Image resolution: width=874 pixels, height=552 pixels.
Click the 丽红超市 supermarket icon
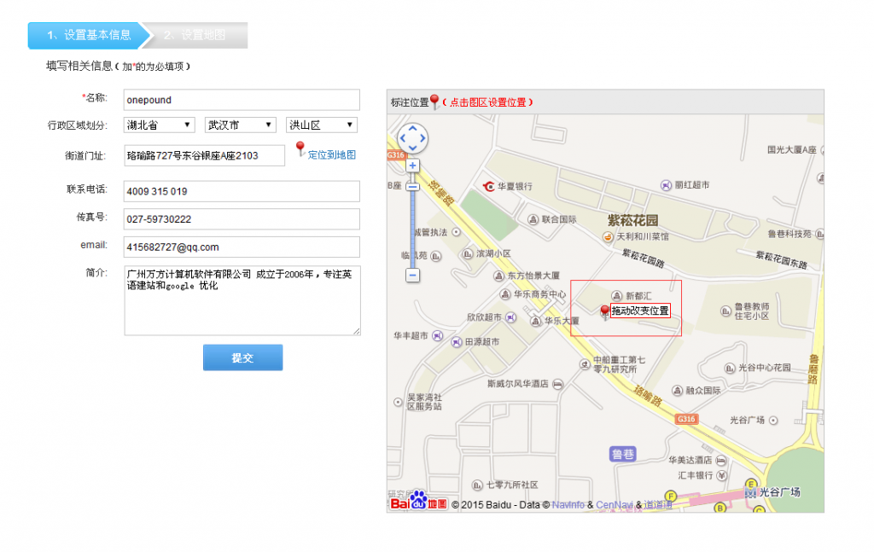tap(666, 185)
